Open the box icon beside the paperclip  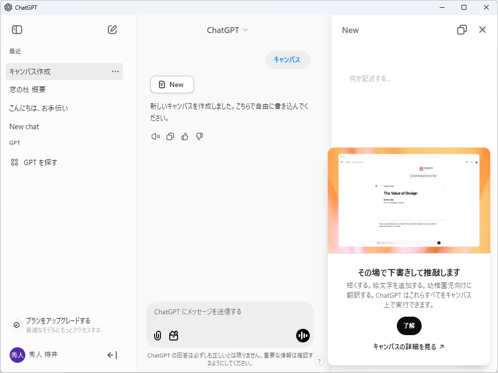pyautogui.click(x=173, y=336)
